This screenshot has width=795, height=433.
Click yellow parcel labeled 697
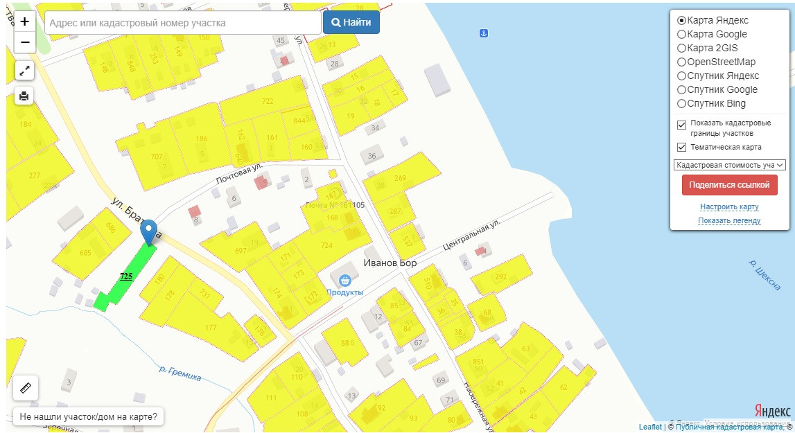241,251
